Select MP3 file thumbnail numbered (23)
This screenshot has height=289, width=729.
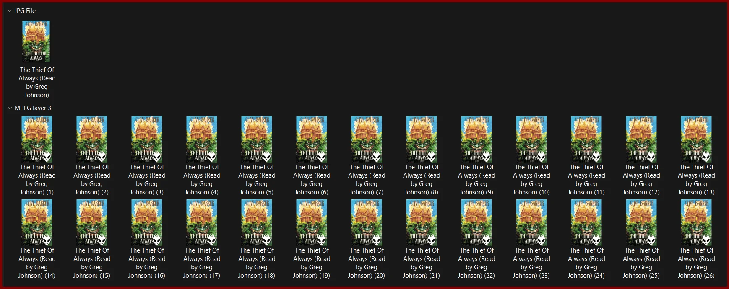tap(531, 223)
